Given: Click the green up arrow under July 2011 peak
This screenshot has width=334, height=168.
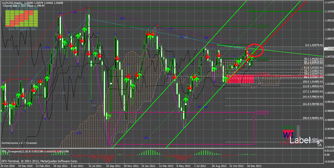Looking at the screenshot, I should (x=85, y=29).
